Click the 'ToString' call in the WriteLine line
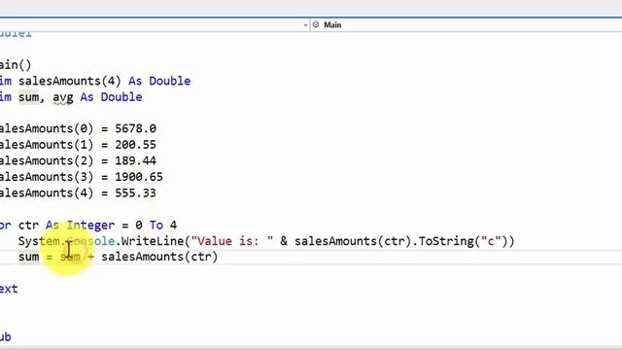Image resolution: width=622 pixels, height=350 pixels. point(446,241)
